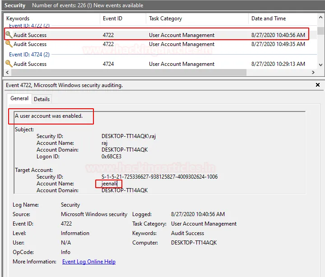Collapse the Event ID: 4722 group header
The width and height of the screenshot is (325, 277).
(29, 26)
